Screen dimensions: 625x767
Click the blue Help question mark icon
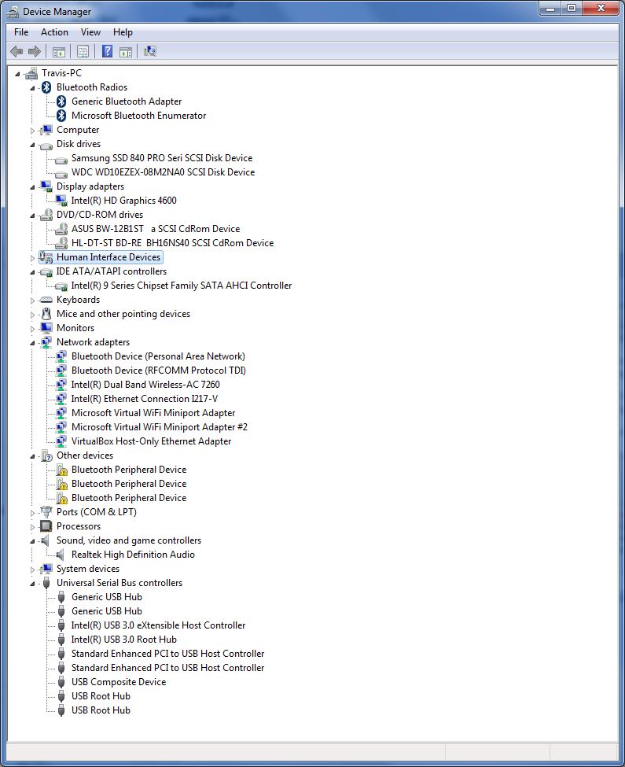107,51
